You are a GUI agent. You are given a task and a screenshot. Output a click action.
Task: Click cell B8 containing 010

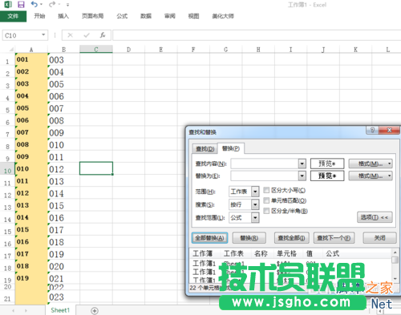coord(63,145)
